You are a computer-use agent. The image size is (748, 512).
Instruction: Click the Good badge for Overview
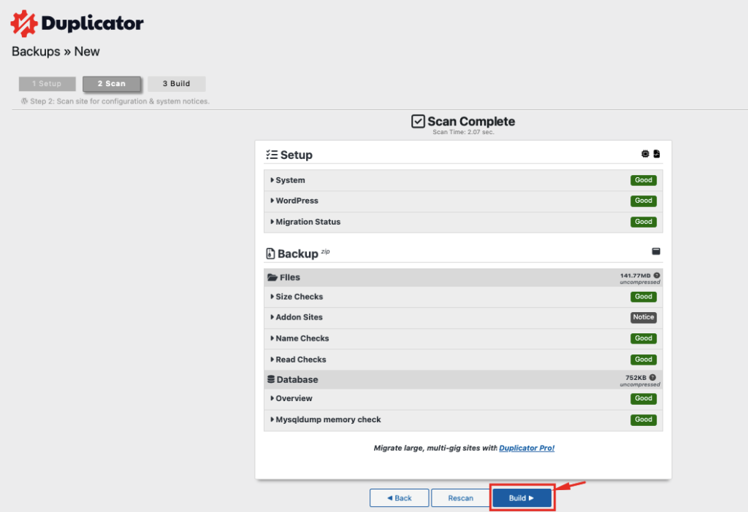click(644, 399)
